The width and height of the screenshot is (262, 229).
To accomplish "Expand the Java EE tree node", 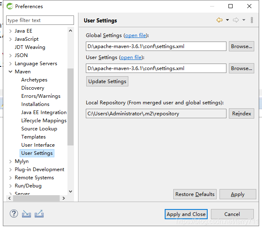I will pyautogui.click(x=11, y=31).
